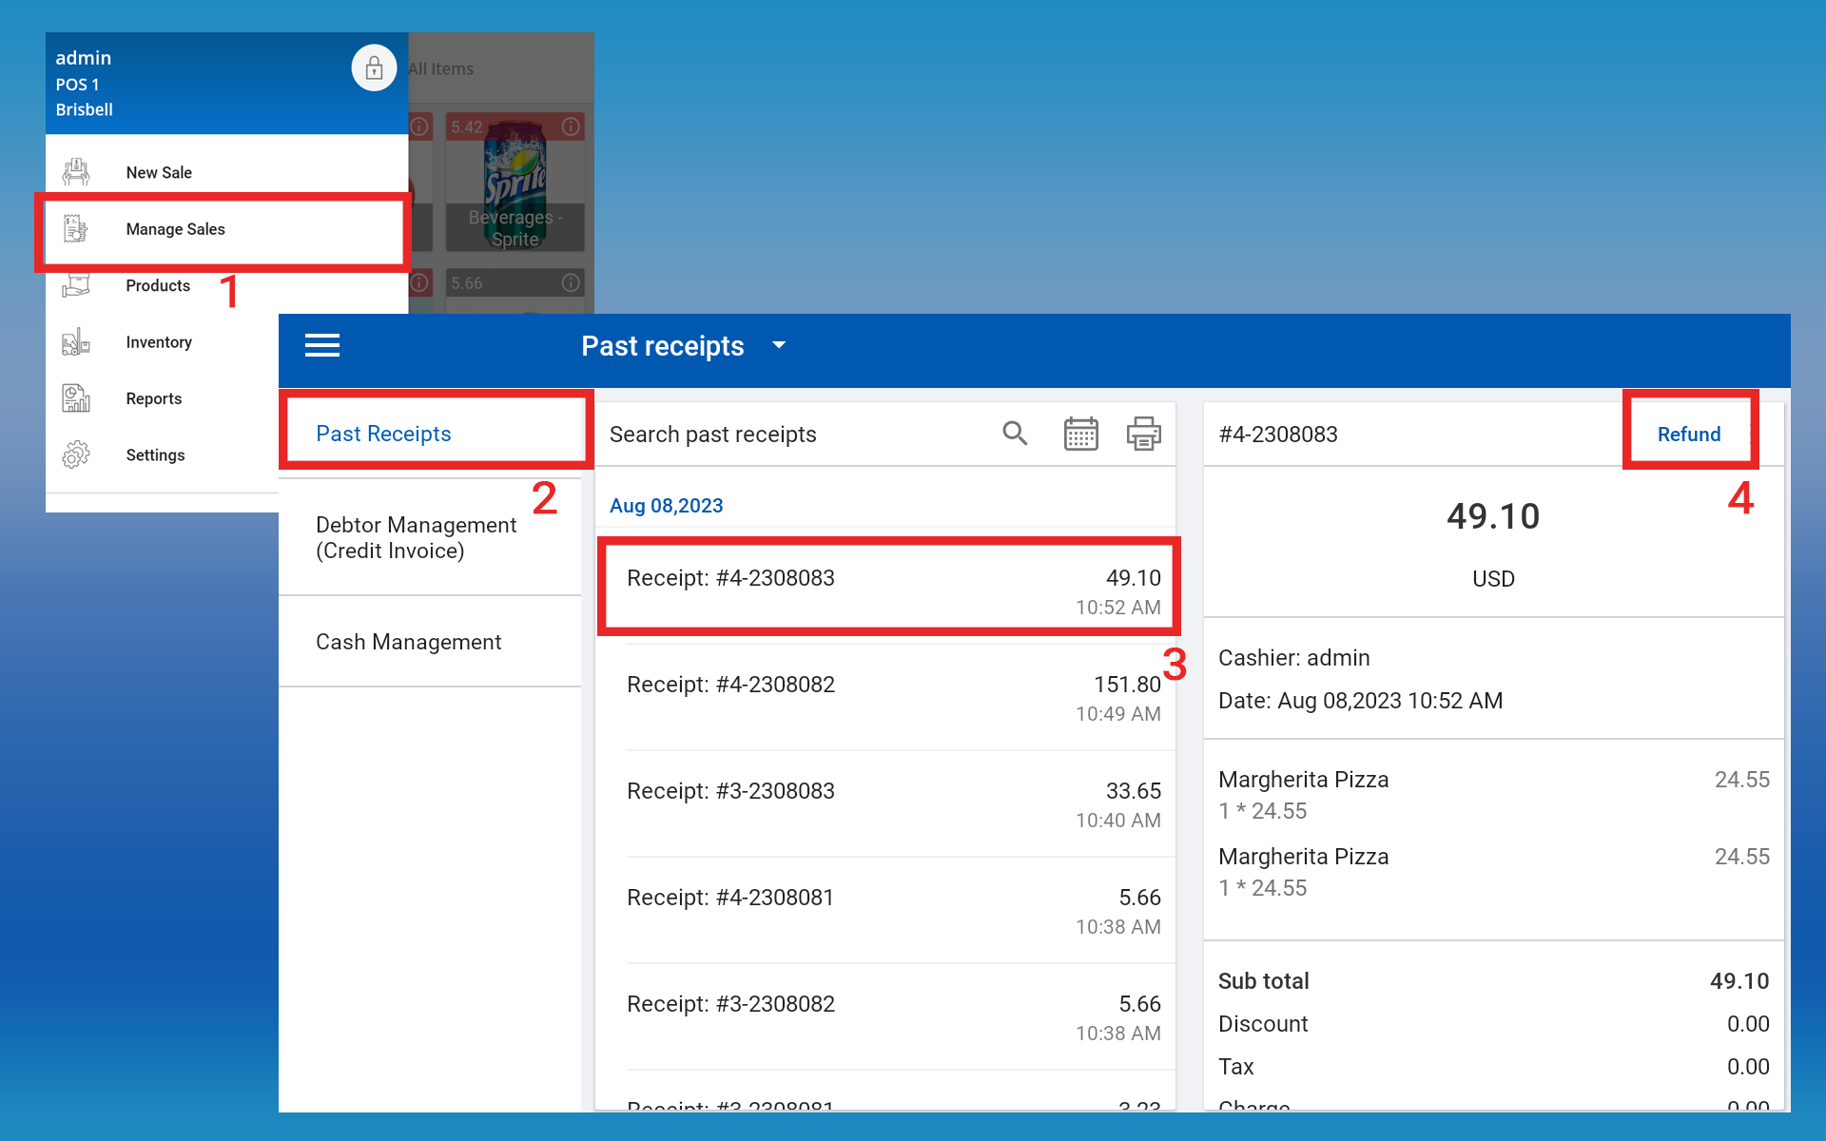Open the calendar date filter icon
The image size is (1826, 1141).
pos(1080,434)
